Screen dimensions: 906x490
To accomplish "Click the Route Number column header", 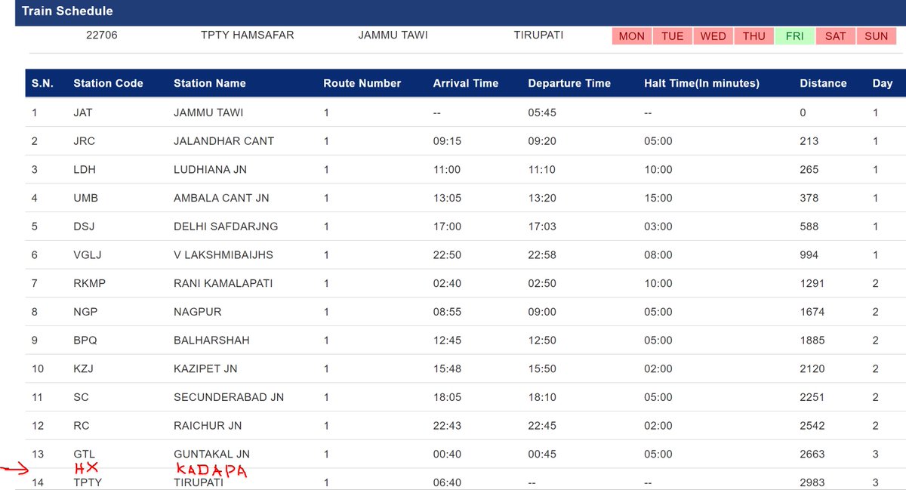I will coord(362,83).
